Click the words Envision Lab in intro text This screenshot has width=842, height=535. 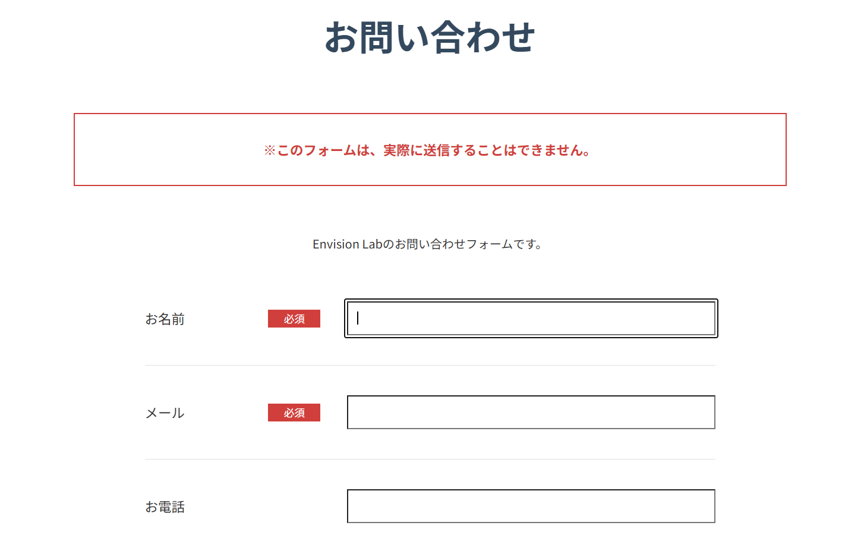(x=347, y=244)
